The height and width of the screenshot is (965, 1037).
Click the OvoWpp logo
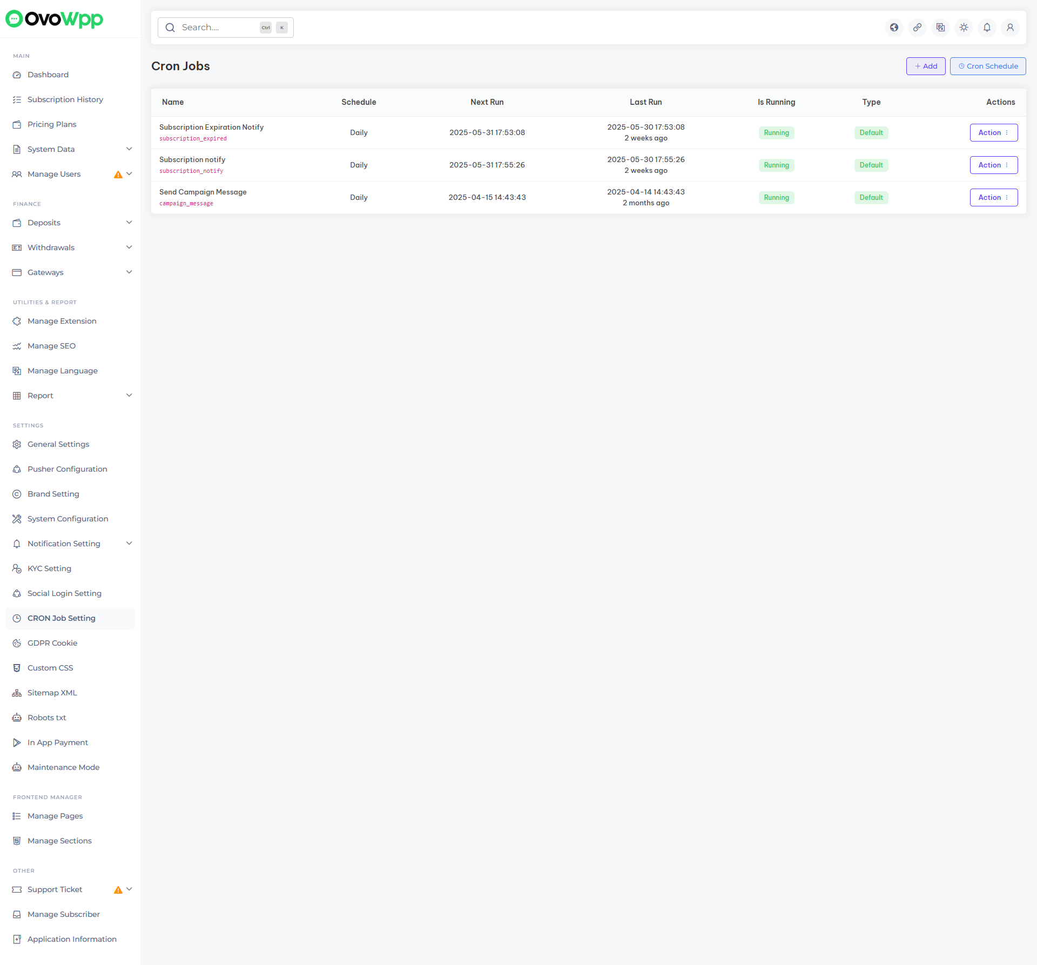[54, 19]
